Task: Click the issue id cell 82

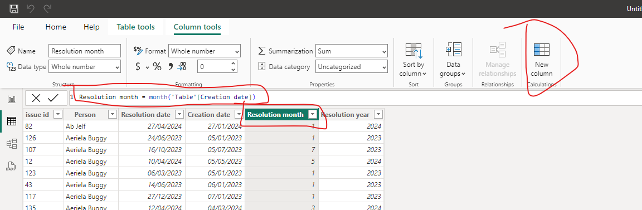Action: point(43,126)
